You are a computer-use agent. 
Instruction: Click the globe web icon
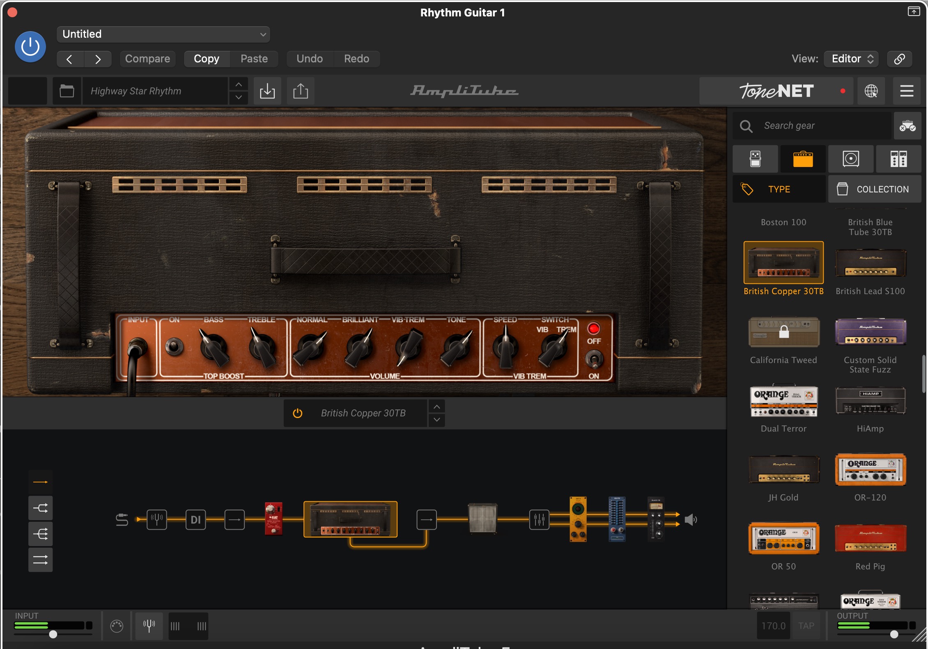[871, 91]
